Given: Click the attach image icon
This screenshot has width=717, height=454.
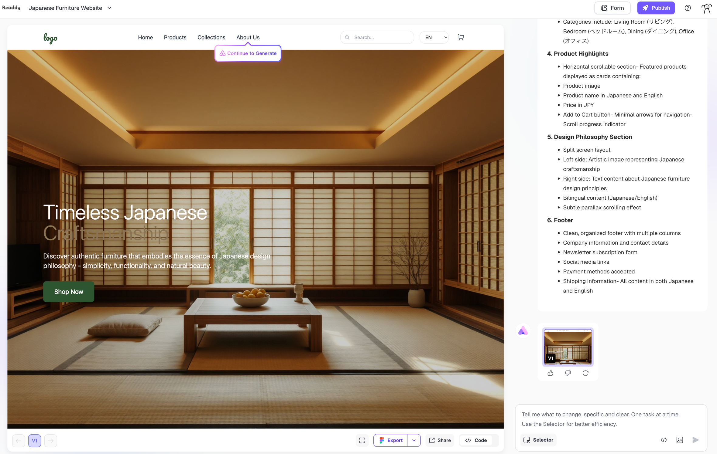Looking at the screenshot, I should pyautogui.click(x=680, y=440).
